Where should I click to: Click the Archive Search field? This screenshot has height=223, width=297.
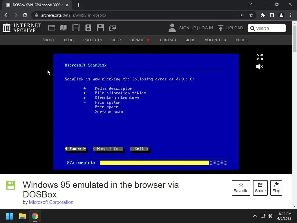coord(267,28)
